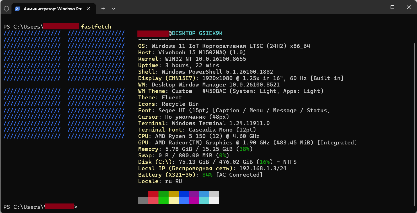Expand the new-tab profile dropdown chevron
This screenshot has width=417, height=213.
[114, 9]
